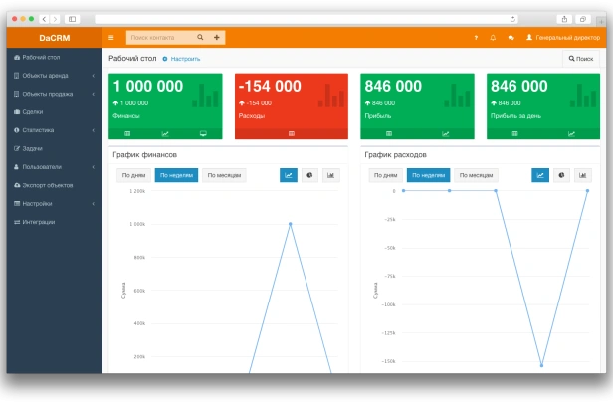
Task: Click the Настроить link
Action: [182, 59]
